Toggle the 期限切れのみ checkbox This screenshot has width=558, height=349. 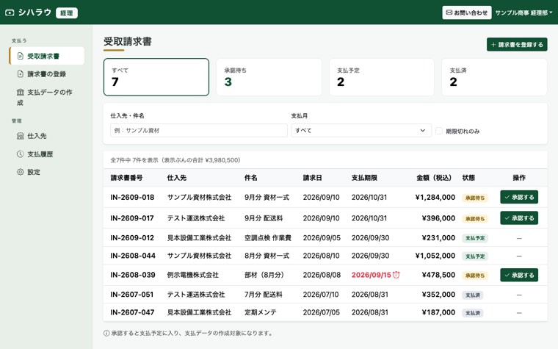click(x=439, y=131)
